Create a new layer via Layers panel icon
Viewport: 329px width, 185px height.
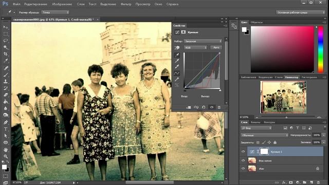(312, 182)
